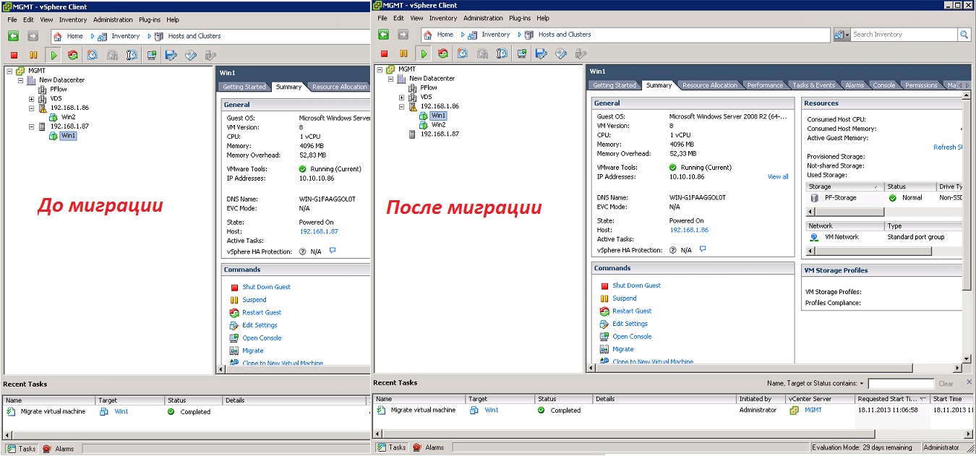Open Inventory menu in left window

72,20
